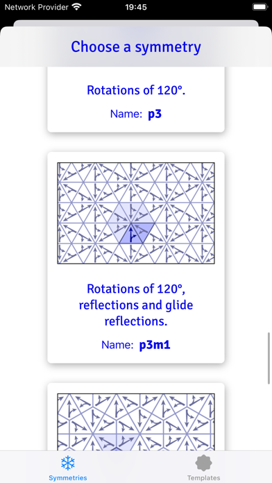Tap the sheet grabber area above the header
The width and height of the screenshot is (272, 483).
[136, 24]
